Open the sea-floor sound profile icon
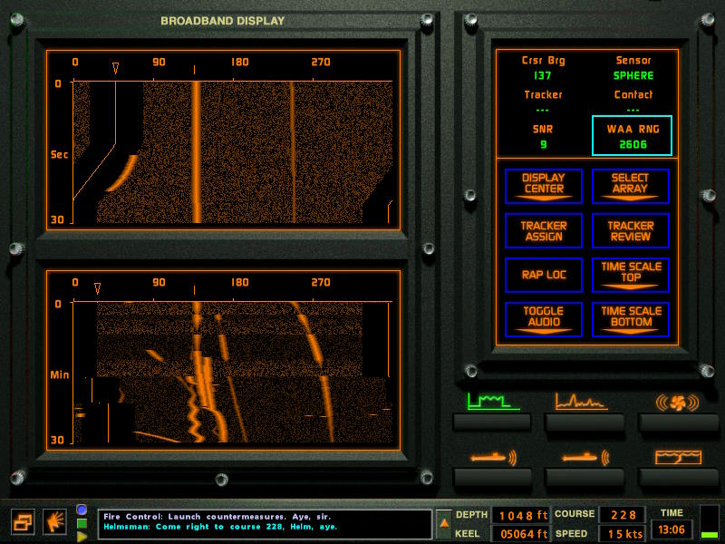This screenshot has width=725, height=544. [677, 457]
